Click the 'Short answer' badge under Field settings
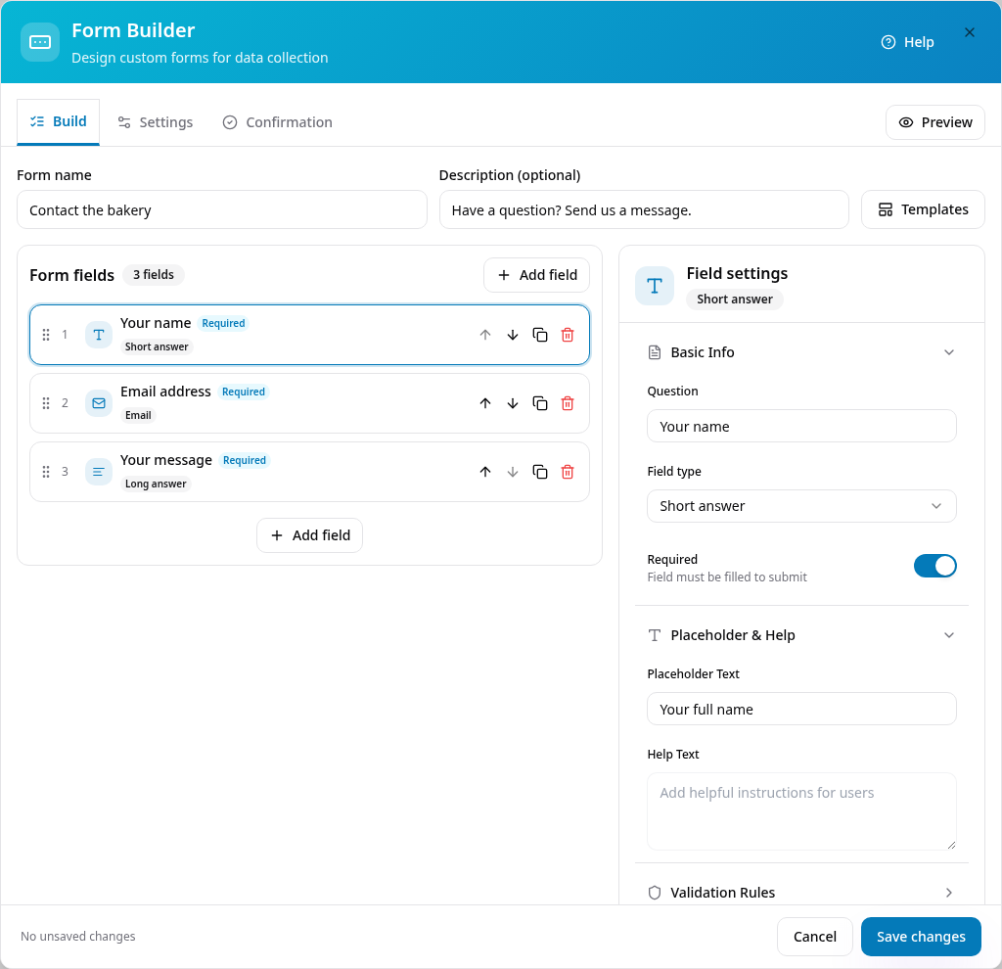 (x=734, y=300)
